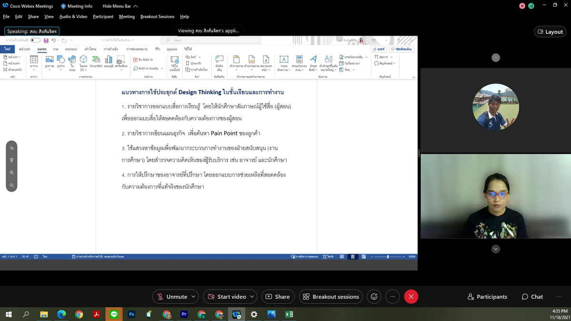
Task: Click zoom out on the sharing toolbar
Action: 12,185
